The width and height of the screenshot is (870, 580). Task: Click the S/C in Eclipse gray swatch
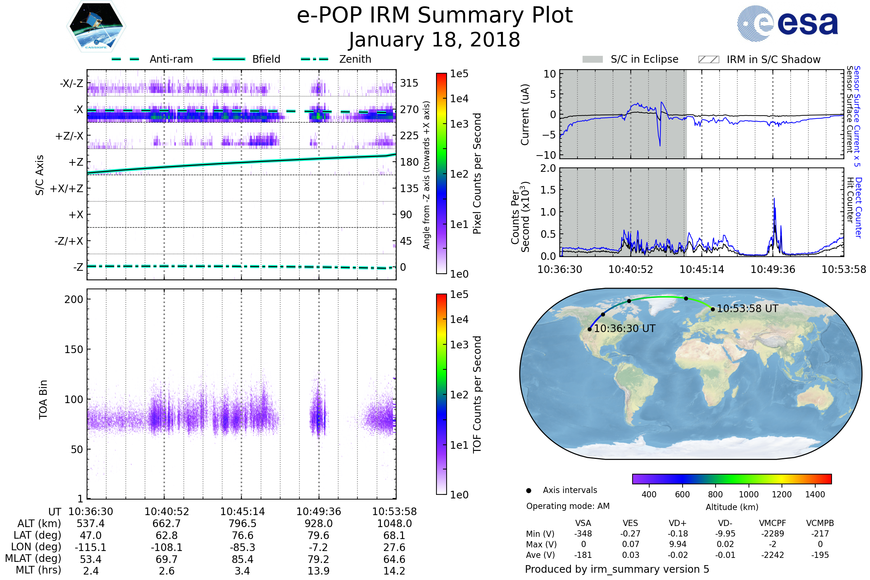593,59
